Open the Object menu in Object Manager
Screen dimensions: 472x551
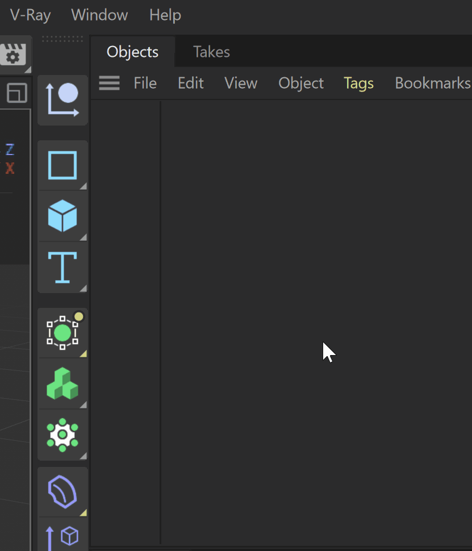click(x=301, y=84)
